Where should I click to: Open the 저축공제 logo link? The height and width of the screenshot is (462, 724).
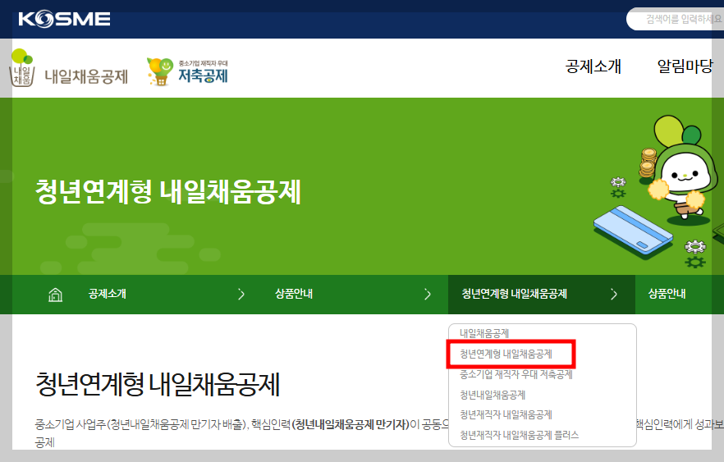187,72
